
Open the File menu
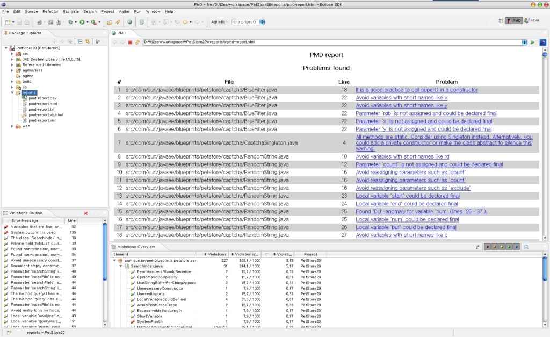click(x=5, y=12)
